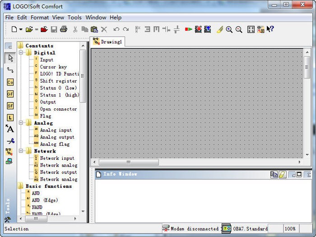The image size is (316, 237).
Task: Copy selected objects to clipboard
Action: (x=85, y=29)
